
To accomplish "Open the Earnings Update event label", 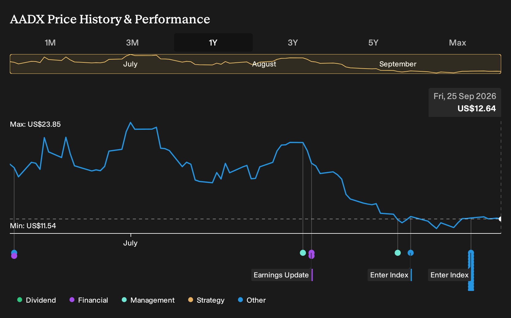I will (x=282, y=275).
